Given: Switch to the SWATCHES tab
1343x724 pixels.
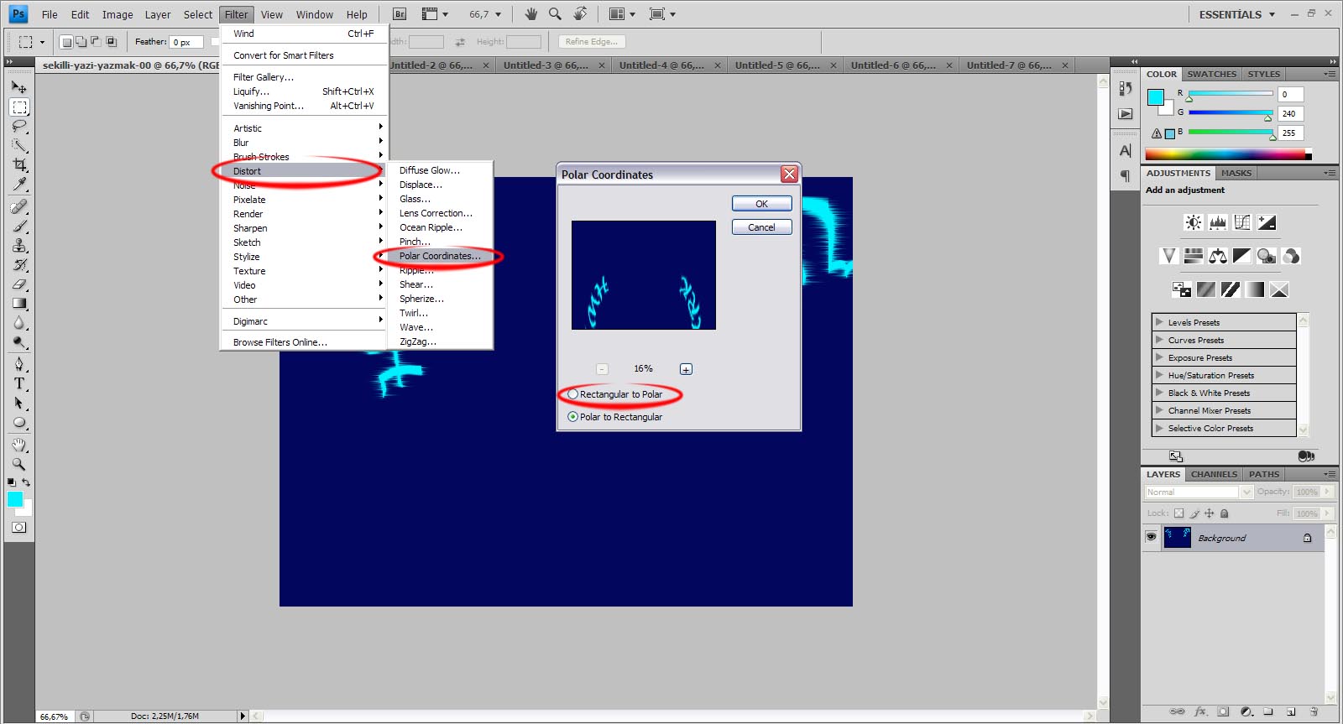Looking at the screenshot, I should point(1211,74).
